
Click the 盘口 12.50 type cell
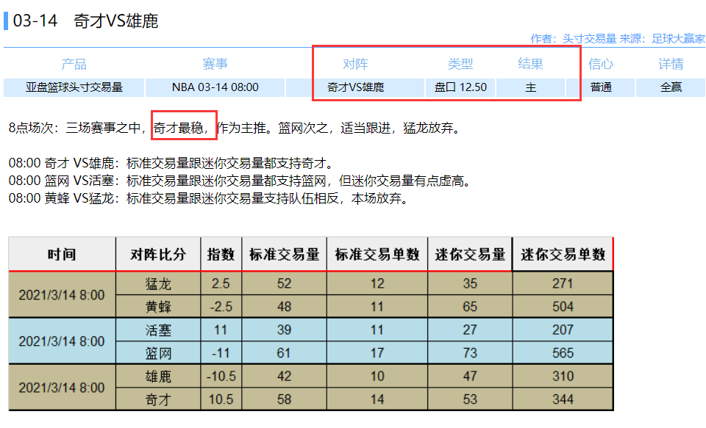(x=460, y=87)
